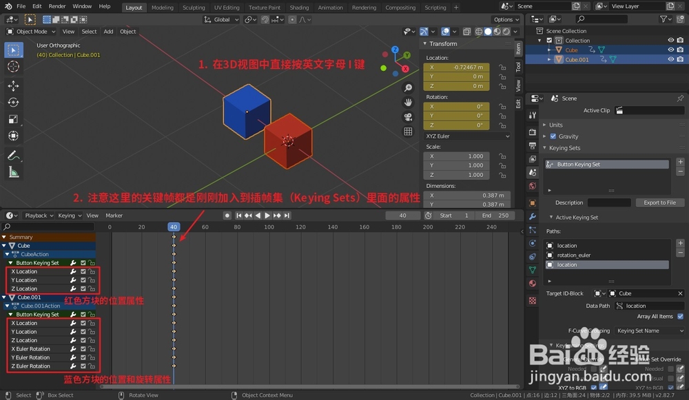Click Export to File button
689x400 pixels.
tap(659, 203)
